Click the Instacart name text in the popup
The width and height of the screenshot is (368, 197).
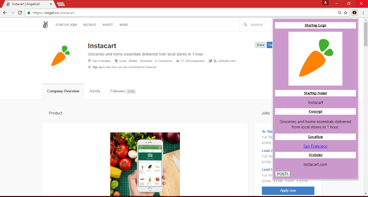[x=315, y=103]
